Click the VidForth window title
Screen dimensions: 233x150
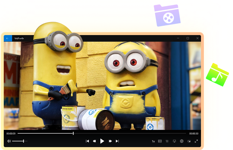(x=19, y=38)
